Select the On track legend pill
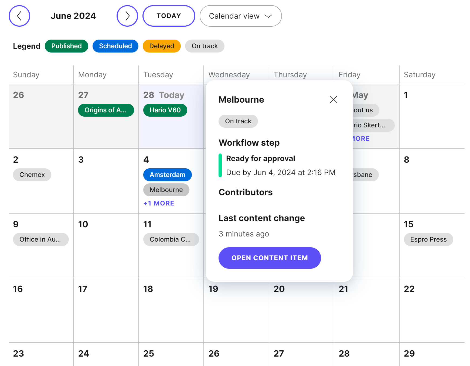This screenshot has height=366, width=470. [x=205, y=46]
